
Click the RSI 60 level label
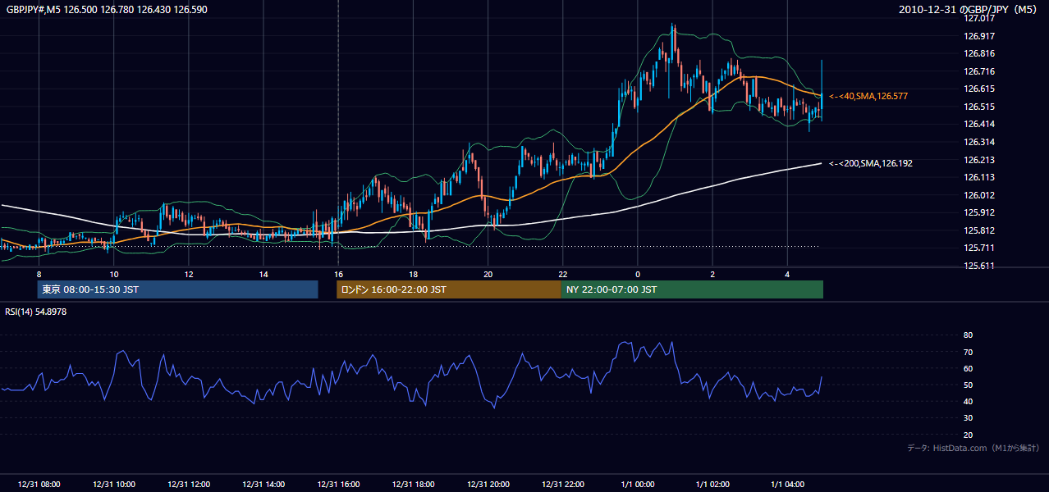[x=968, y=368]
